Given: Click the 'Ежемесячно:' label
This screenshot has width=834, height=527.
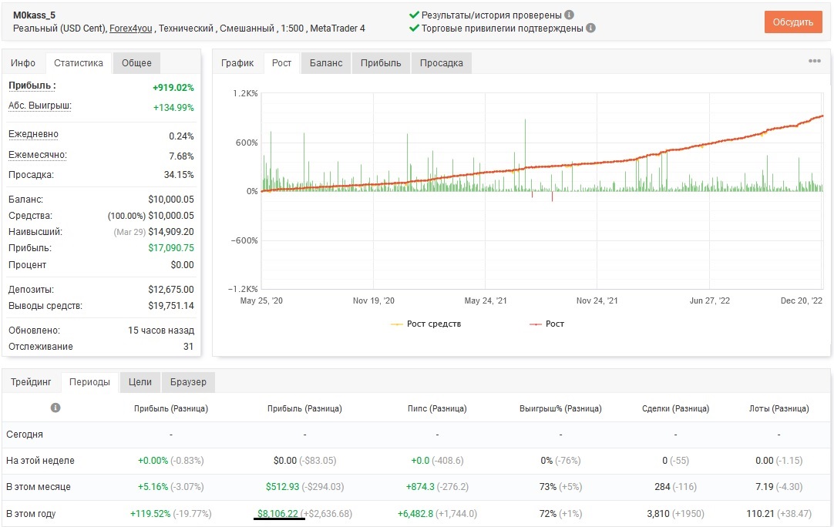Looking at the screenshot, I should click(x=38, y=155).
